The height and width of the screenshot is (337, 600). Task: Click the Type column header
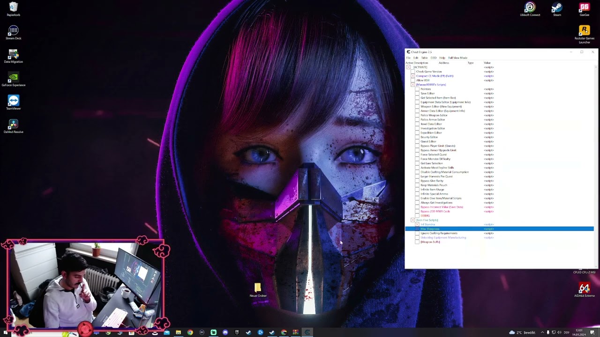click(x=470, y=63)
